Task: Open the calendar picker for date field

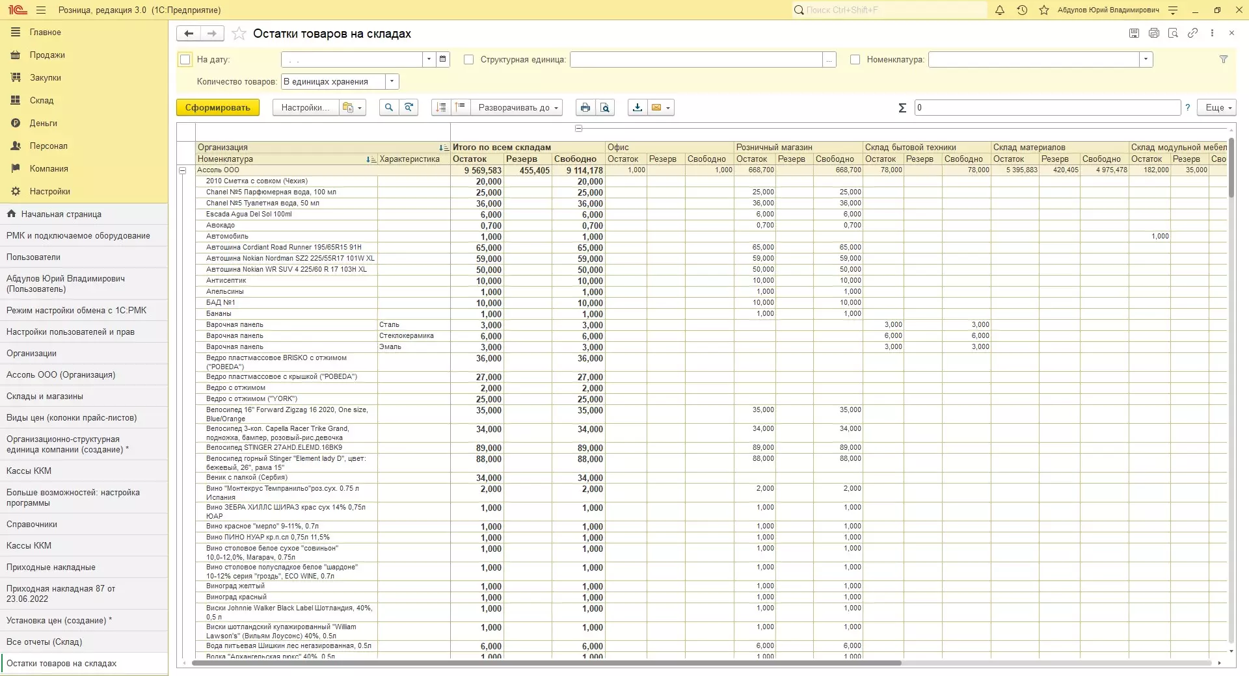Action: coord(443,59)
